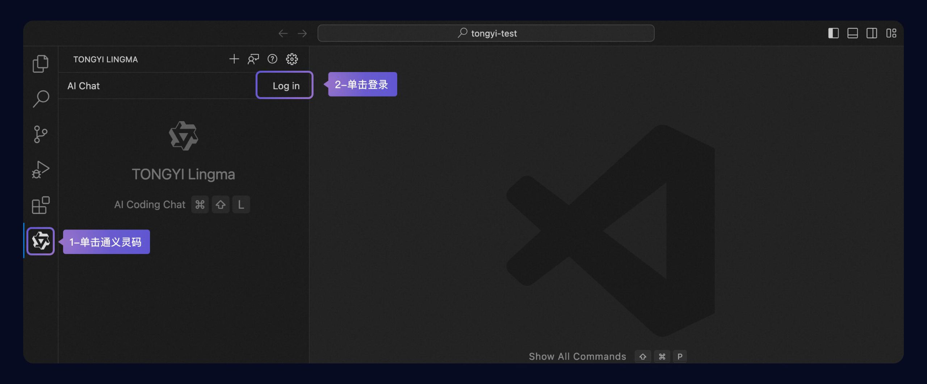Open the Explorer view in the activity bar
Screen dimensions: 927x384
40,64
